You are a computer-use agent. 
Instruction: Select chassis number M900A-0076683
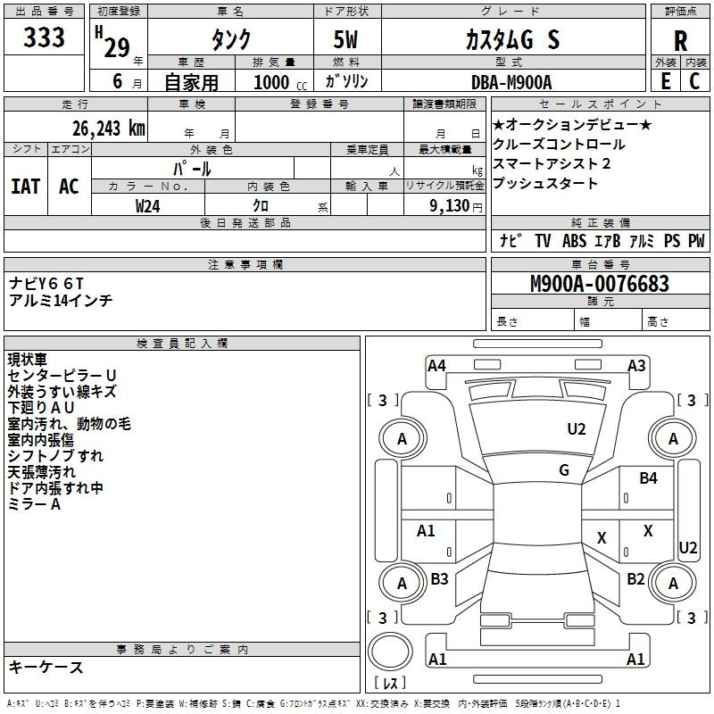[x=600, y=284]
